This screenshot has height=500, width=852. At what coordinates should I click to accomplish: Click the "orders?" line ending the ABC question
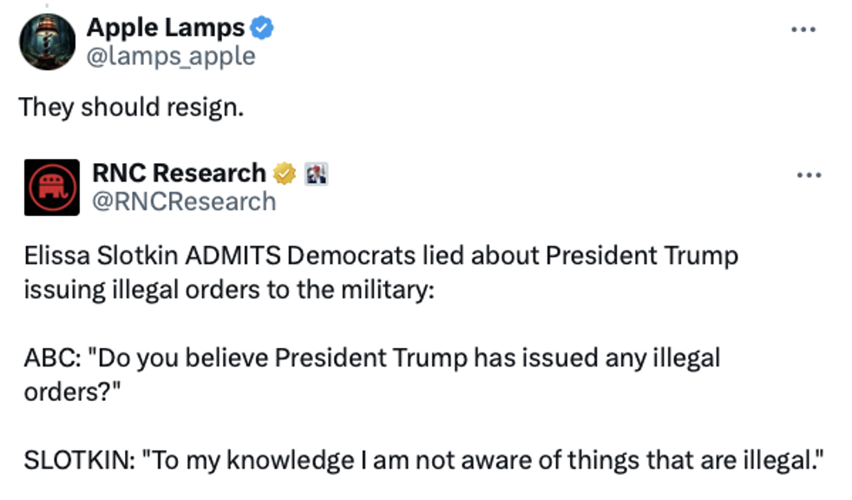71,390
